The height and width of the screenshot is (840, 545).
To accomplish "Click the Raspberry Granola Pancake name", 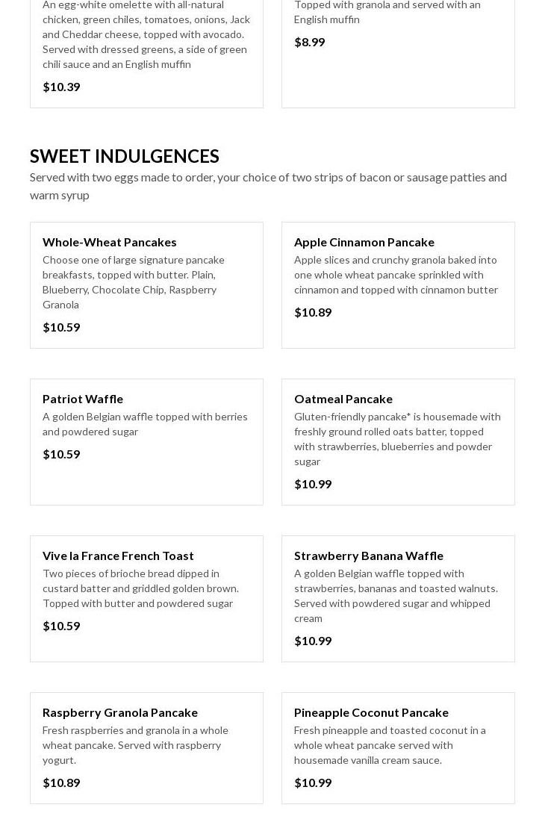I will tap(120, 712).
